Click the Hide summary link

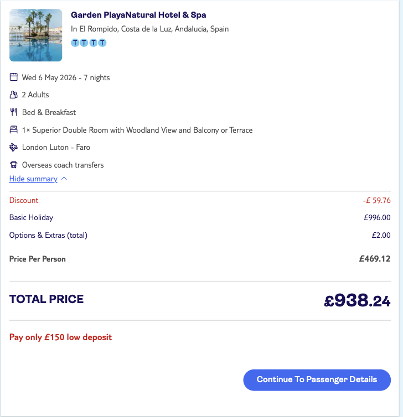tap(33, 179)
